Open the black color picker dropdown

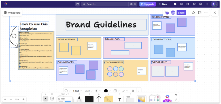[x=107, y=91]
